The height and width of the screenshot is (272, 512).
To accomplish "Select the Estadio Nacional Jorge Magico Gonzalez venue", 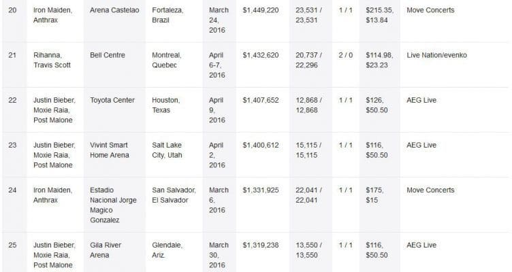I will (113, 205).
